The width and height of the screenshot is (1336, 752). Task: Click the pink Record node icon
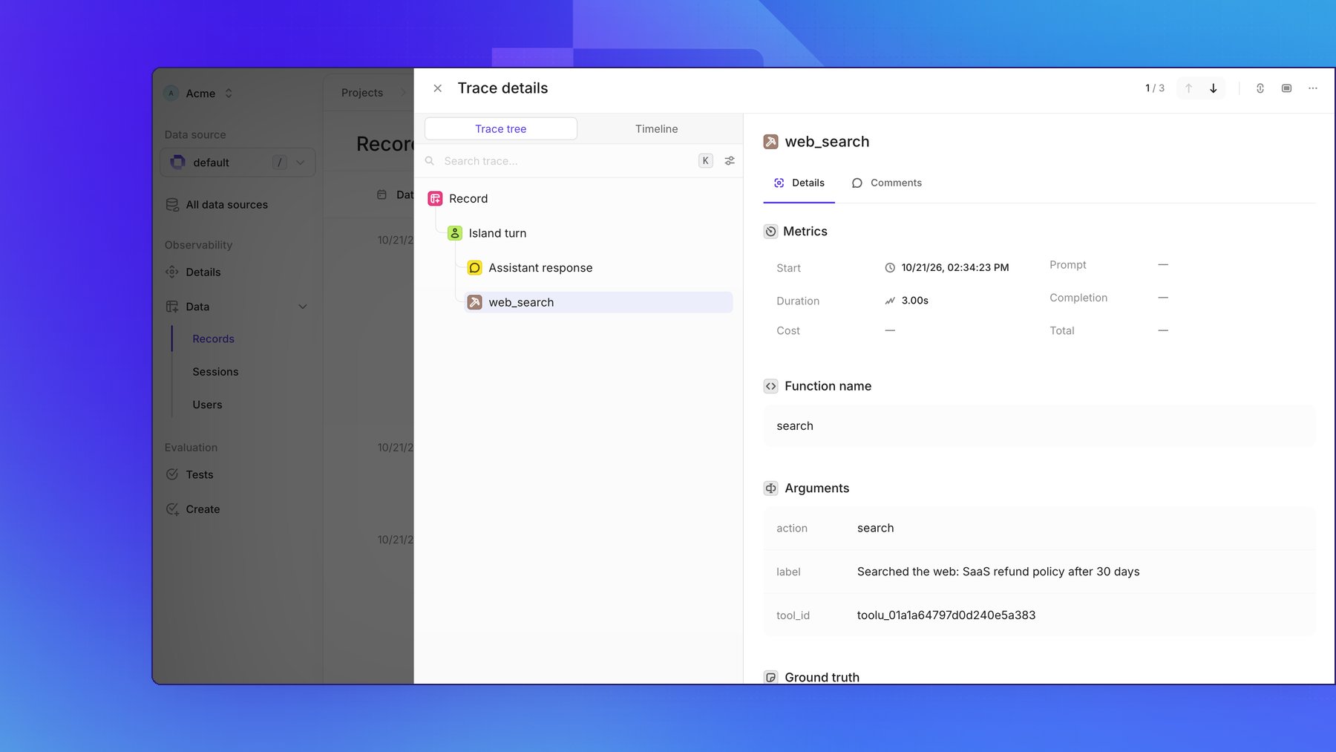(436, 199)
